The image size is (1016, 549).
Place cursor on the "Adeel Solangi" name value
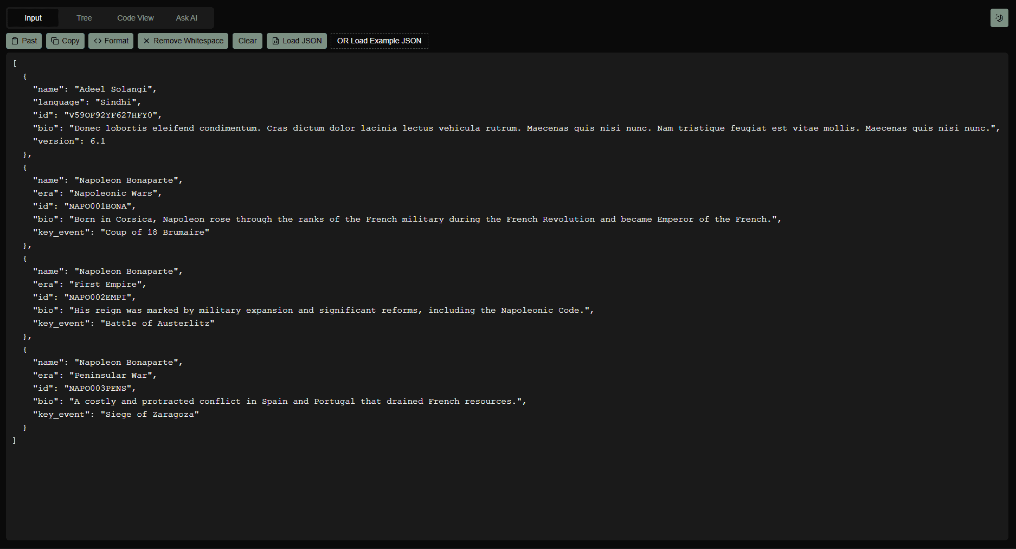(115, 89)
